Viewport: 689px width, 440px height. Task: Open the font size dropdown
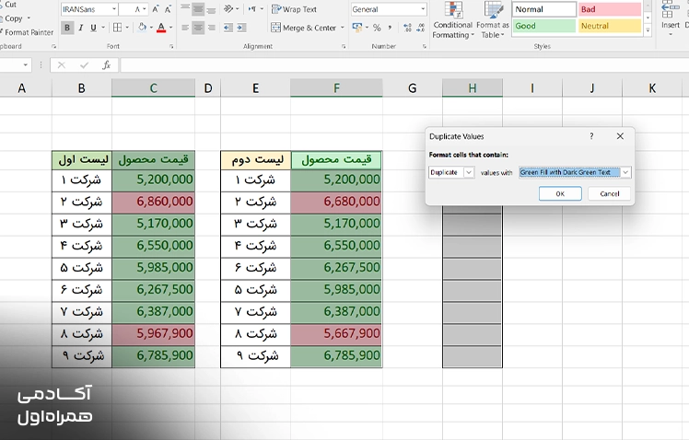(144, 9)
